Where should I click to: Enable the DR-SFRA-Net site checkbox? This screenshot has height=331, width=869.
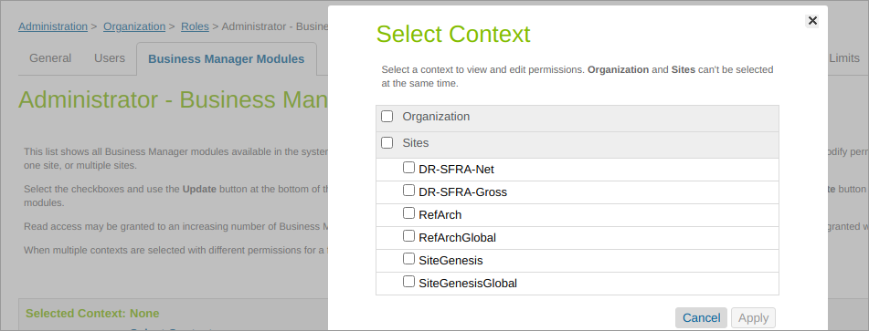tap(408, 168)
